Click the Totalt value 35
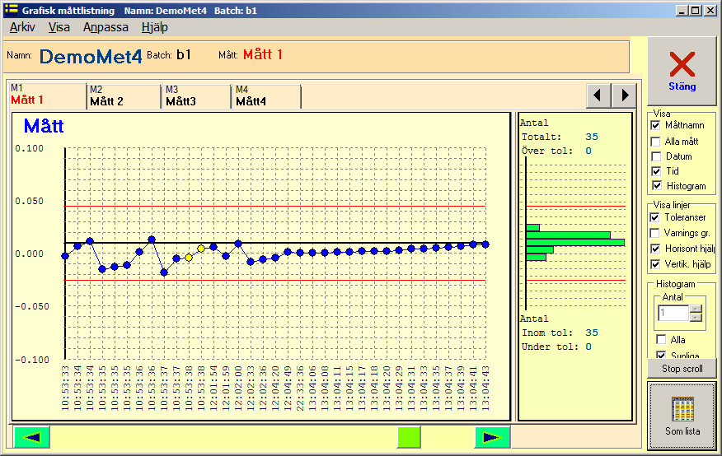This screenshot has width=722, height=456. pos(592,137)
